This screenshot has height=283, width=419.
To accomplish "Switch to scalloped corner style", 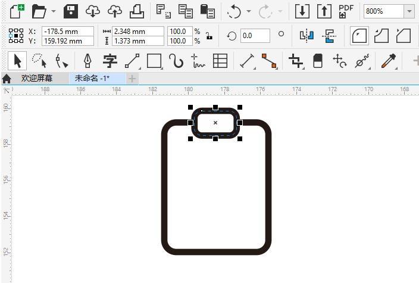I will click(381, 36).
